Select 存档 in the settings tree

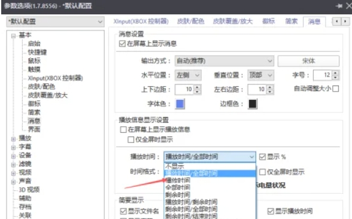point(25,206)
